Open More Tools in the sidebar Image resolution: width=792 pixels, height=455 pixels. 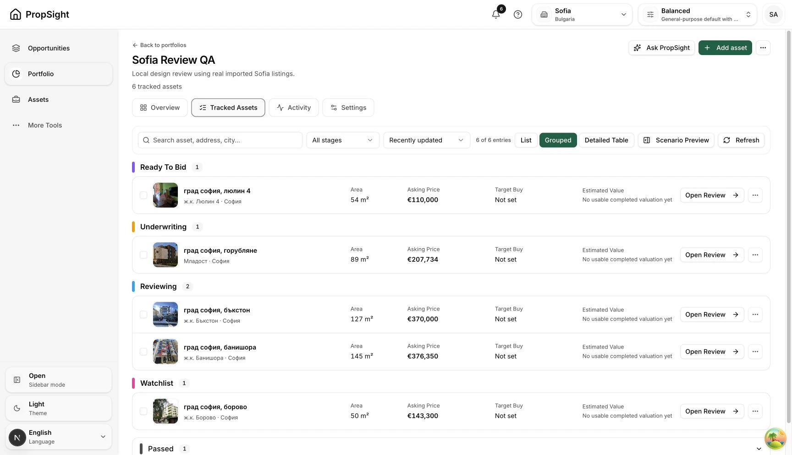pyautogui.click(x=59, y=125)
